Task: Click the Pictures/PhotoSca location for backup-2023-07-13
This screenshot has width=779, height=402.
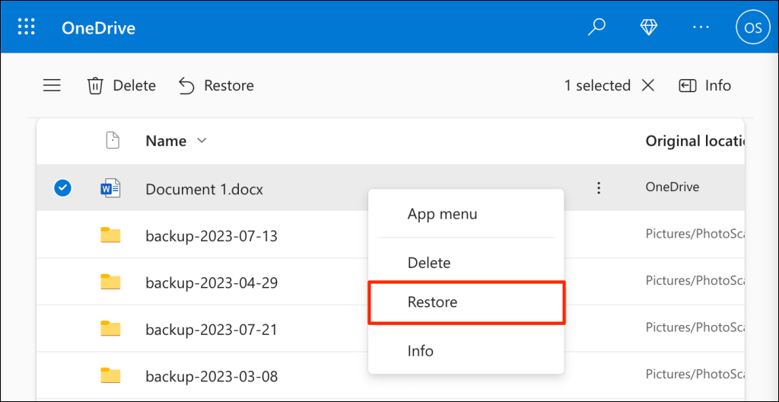Action: click(x=695, y=234)
